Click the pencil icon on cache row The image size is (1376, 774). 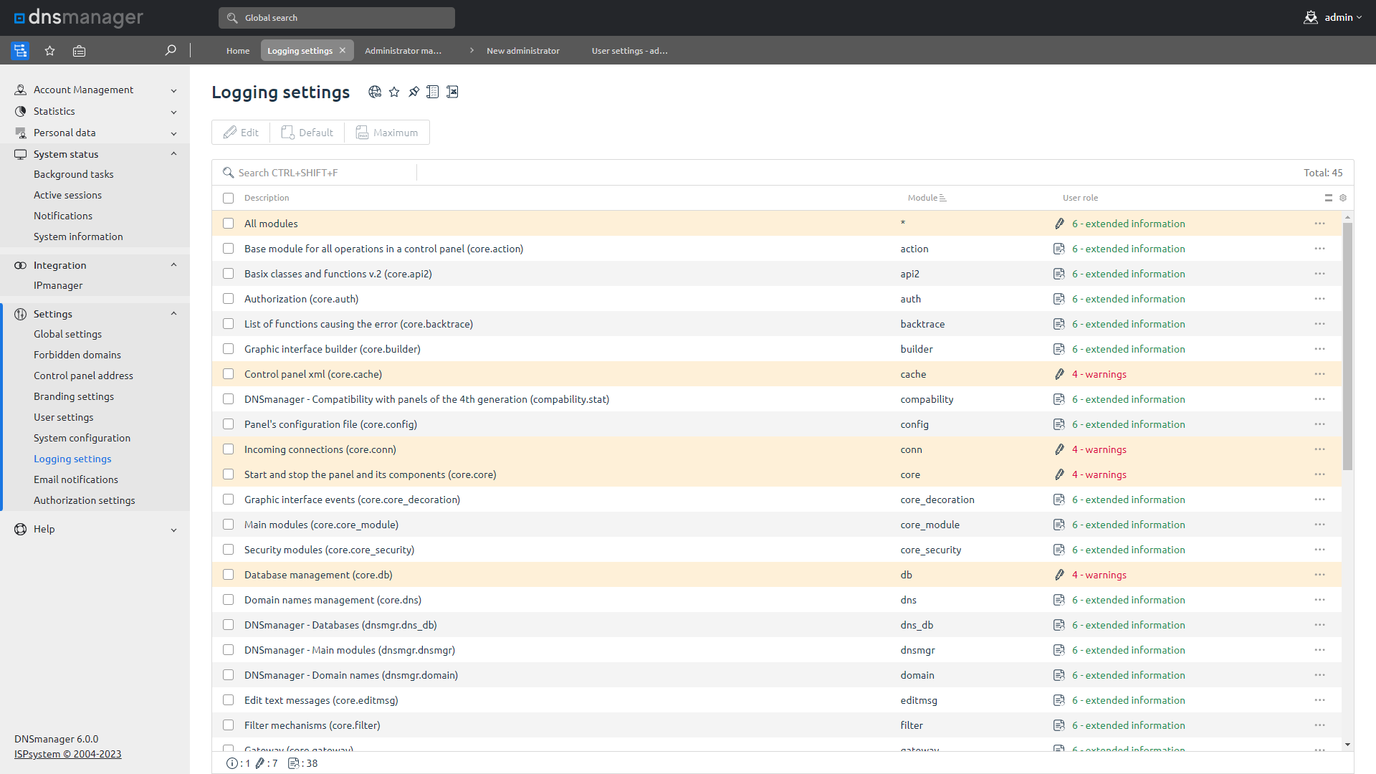coord(1059,374)
